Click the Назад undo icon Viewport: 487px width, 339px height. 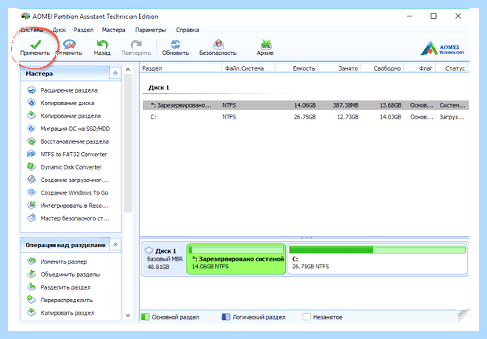[x=102, y=45]
